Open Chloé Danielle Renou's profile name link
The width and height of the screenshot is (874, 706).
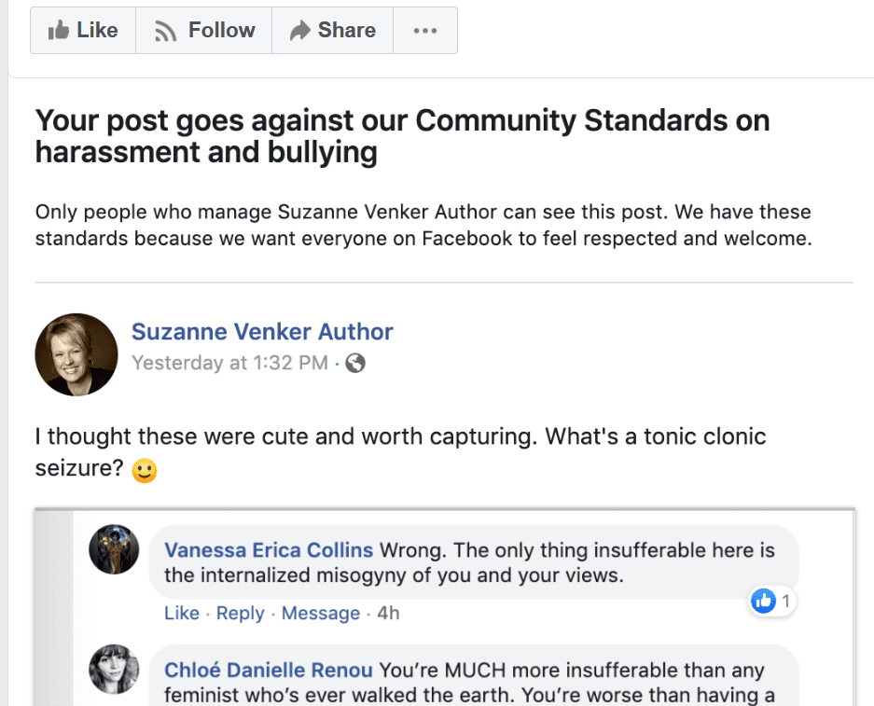(x=268, y=670)
